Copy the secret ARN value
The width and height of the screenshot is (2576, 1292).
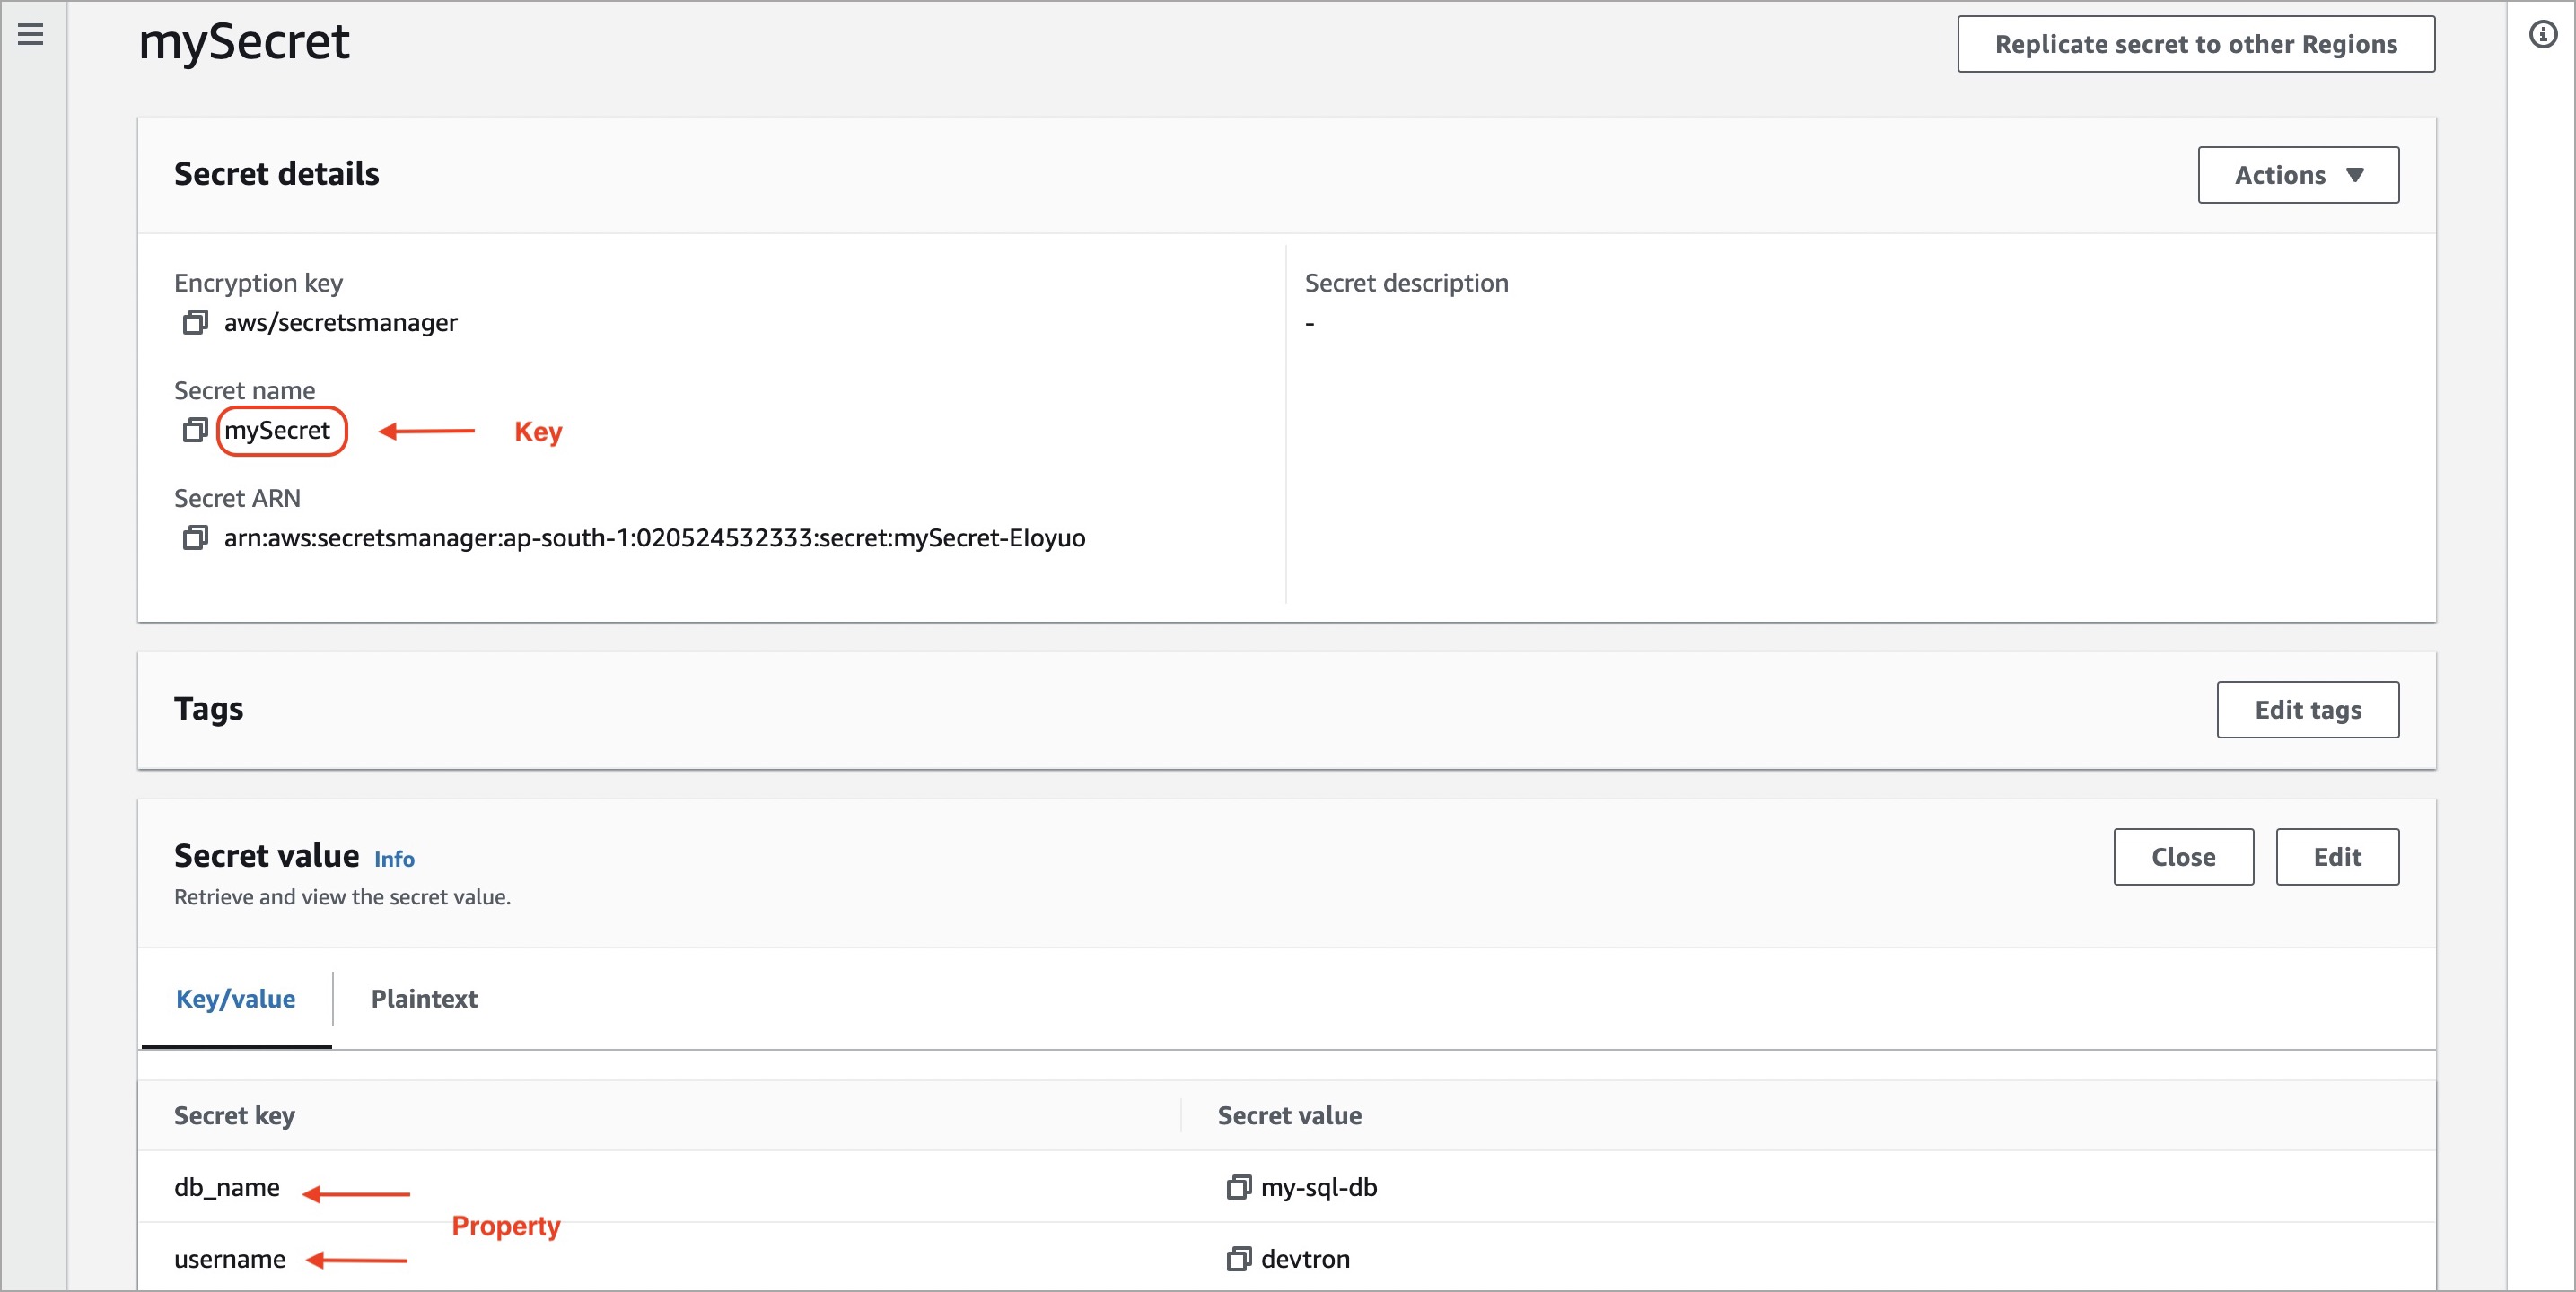pos(195,538)
